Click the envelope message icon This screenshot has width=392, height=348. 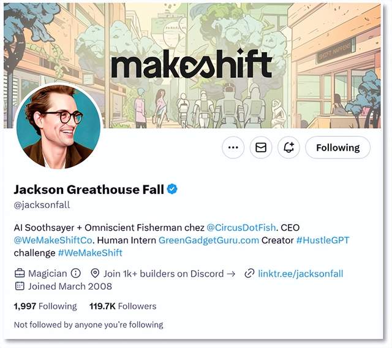click(261, 147)
